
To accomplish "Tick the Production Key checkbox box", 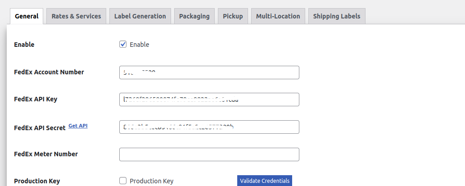I will click(x=123, y=181).
